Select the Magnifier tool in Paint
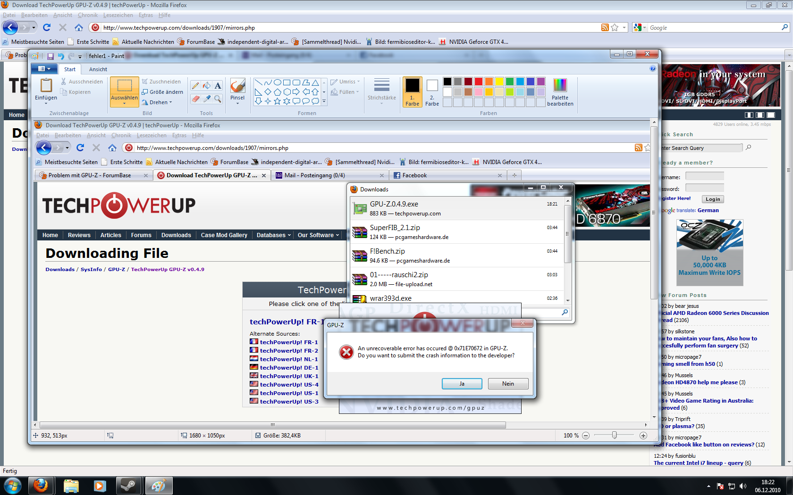793x495 pixels. pos(218,99)
